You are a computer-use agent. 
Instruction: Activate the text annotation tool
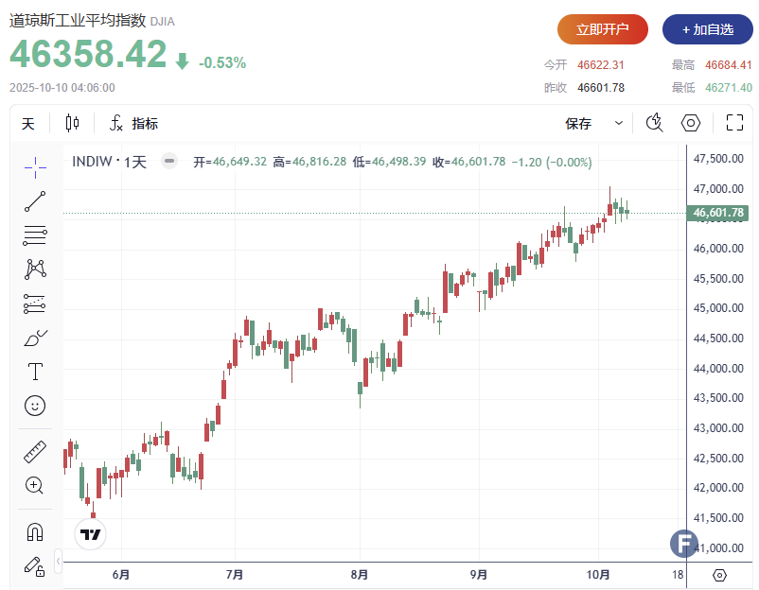[x=35, y=372]
